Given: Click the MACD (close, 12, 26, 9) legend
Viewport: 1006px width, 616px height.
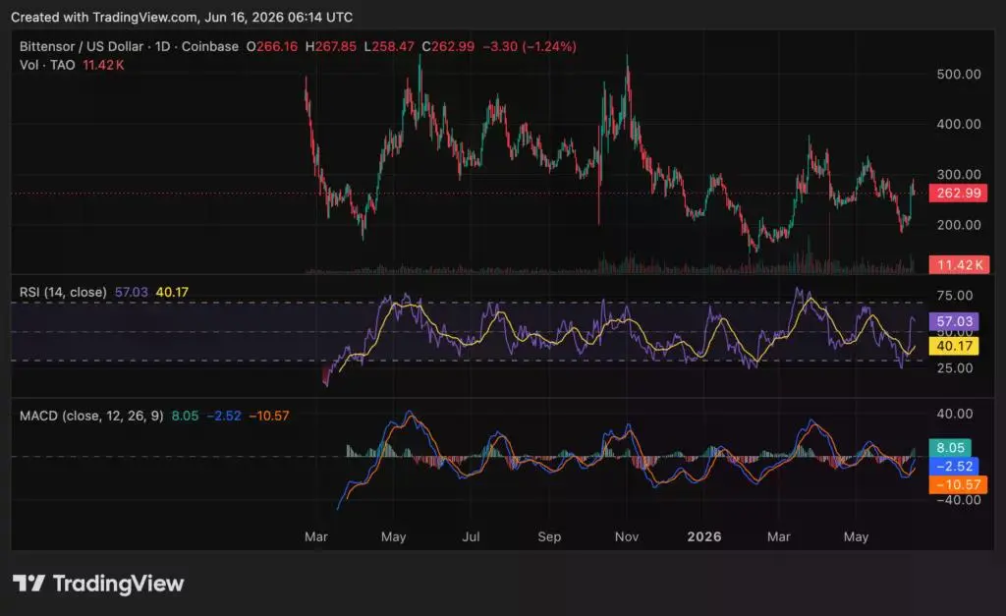Looking at the screenshot, I should tap(91, 416).
